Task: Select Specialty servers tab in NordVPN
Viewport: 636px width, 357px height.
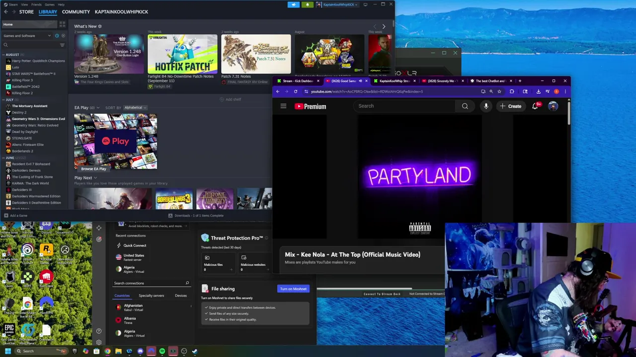Action: pos(151,296)
